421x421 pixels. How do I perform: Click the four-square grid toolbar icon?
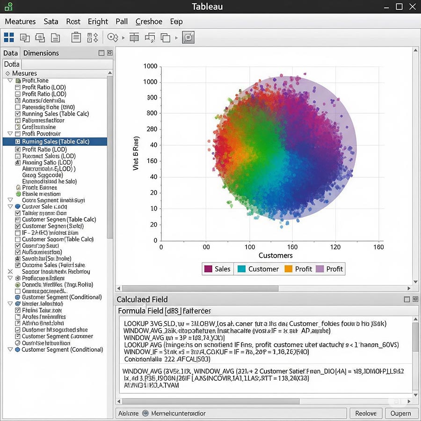coord(9,37)
